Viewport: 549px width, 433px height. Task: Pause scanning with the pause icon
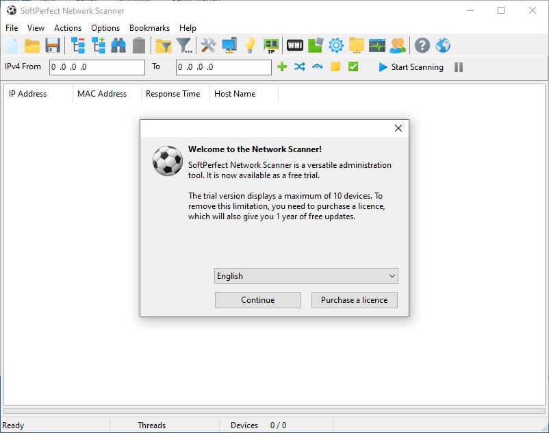(x=459, y=67)
